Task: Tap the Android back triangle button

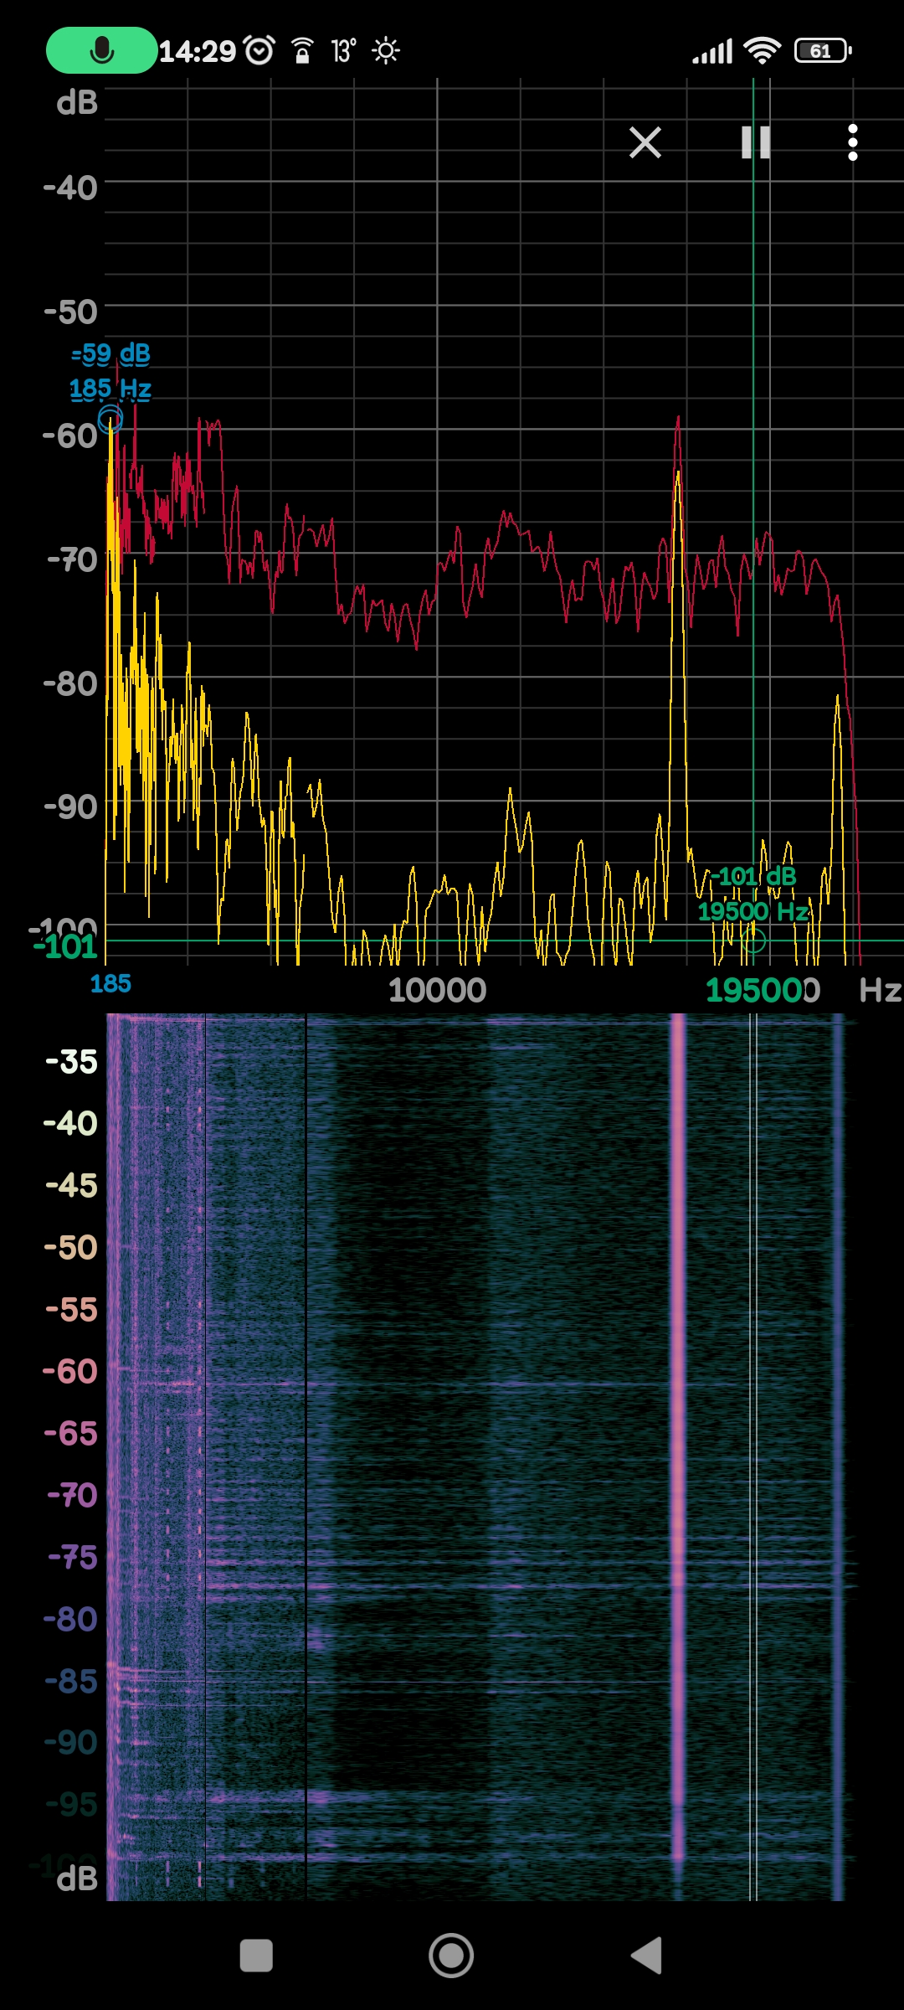Action: coord(647,1956)
